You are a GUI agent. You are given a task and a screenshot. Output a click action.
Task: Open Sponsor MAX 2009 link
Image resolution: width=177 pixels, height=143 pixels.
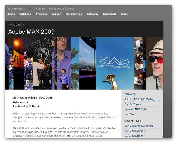[135, 109]
